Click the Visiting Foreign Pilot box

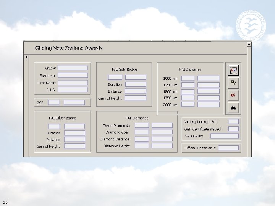[x=233, y=122]
